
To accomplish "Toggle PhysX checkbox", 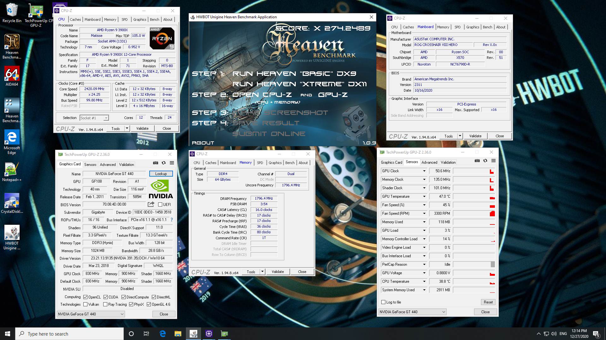I will 131,304.
